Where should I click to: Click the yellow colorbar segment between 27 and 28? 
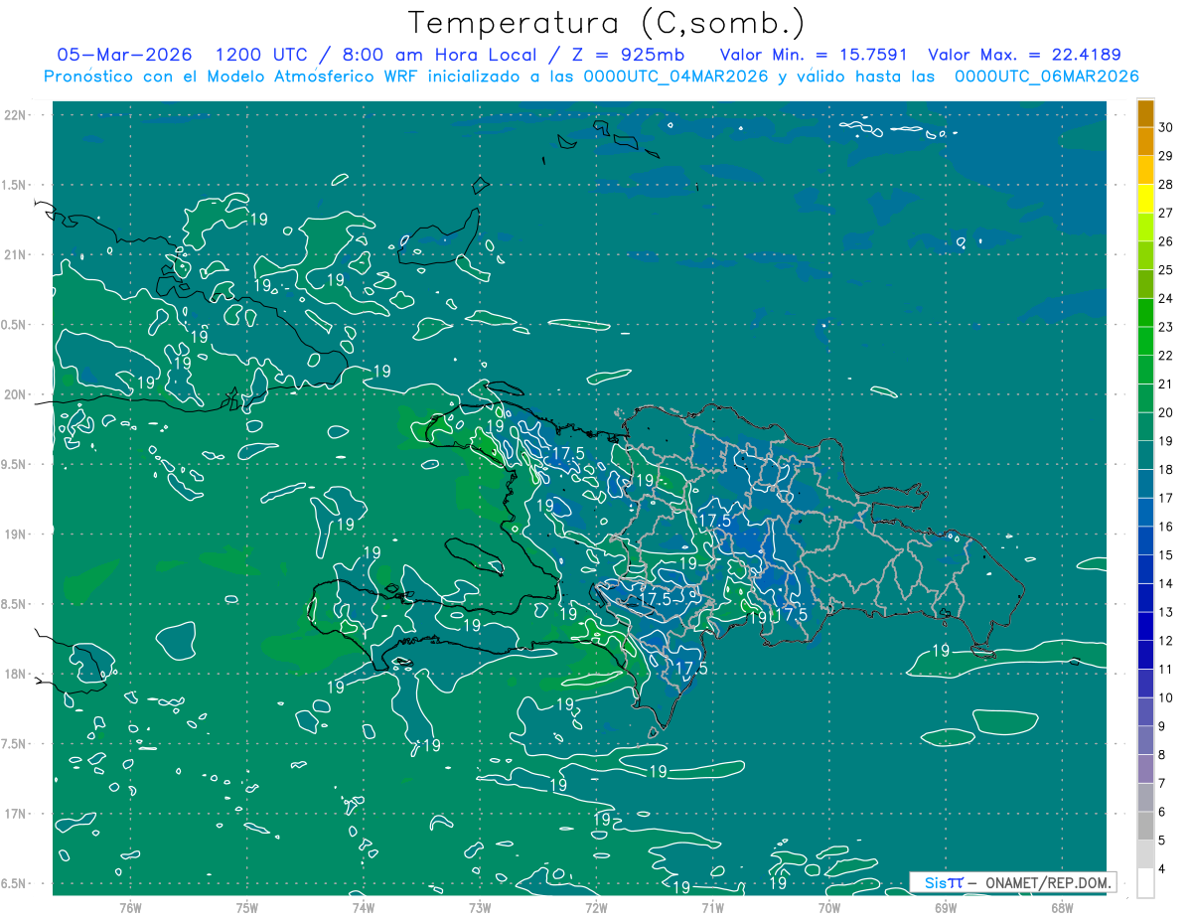1146,198
